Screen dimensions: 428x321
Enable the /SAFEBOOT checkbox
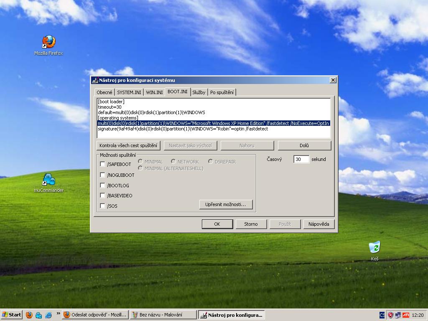pyautogui.click(x=103, y=164)
